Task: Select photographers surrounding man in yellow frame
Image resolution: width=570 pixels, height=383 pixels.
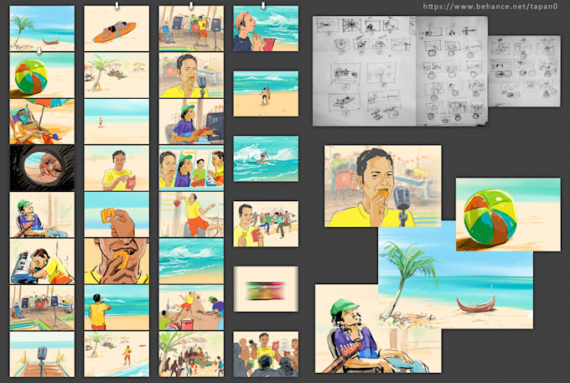Action: 266,354
